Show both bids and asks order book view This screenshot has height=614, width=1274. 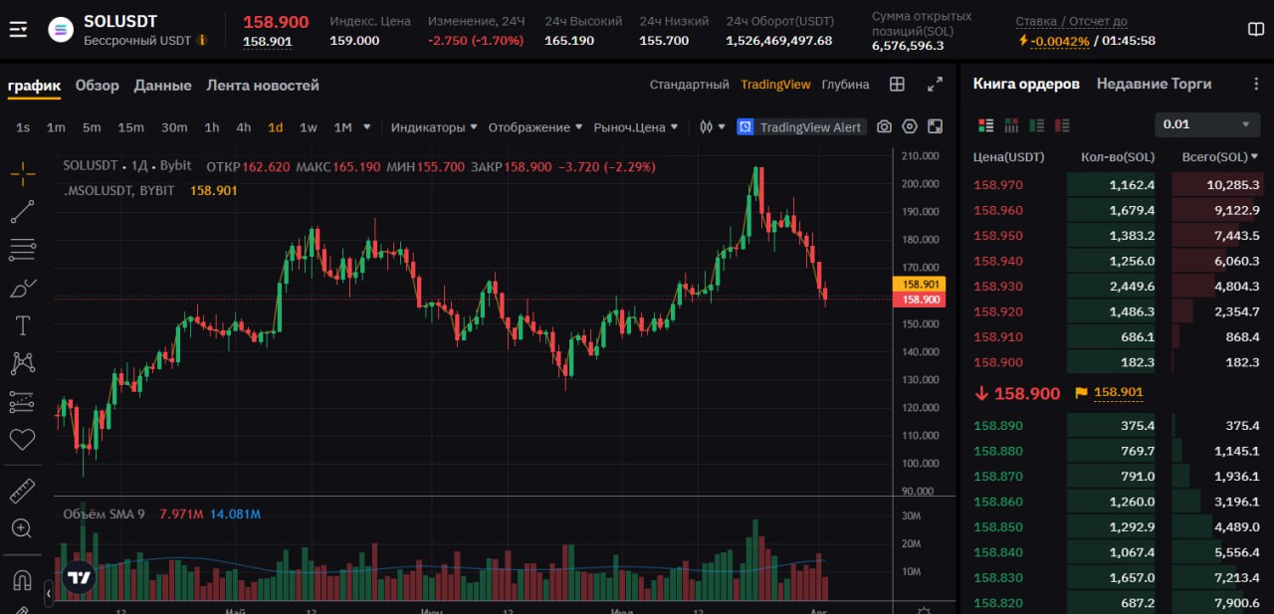coord(986,125)
